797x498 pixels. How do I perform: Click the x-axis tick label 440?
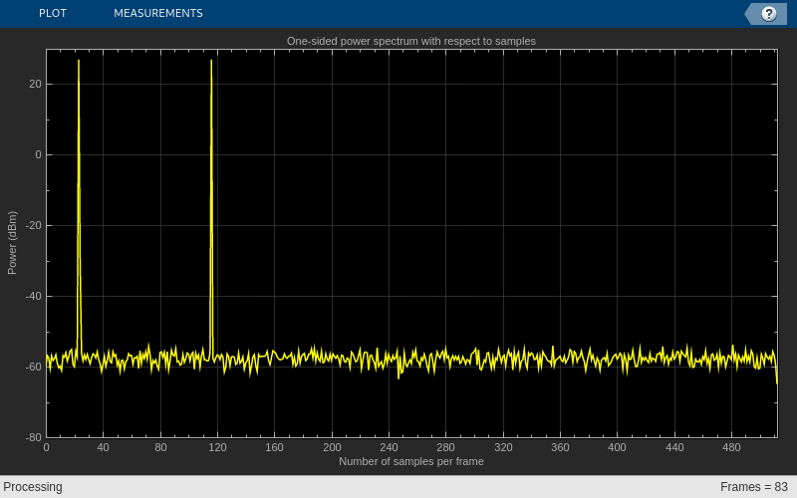674,447
